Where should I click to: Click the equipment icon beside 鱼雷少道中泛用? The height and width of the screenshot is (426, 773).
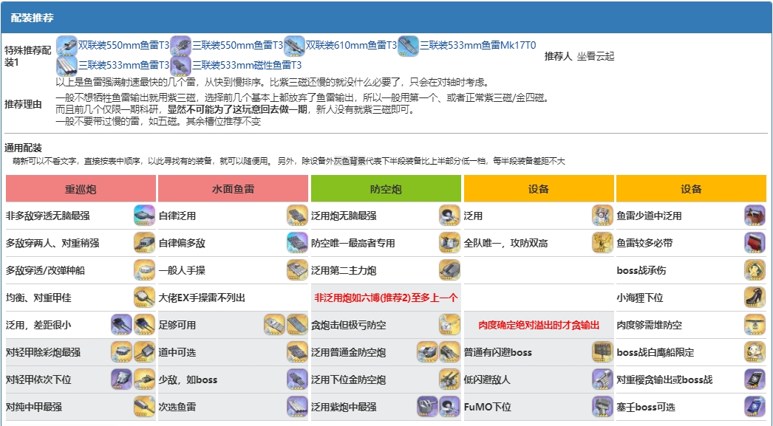click(755, 216)
